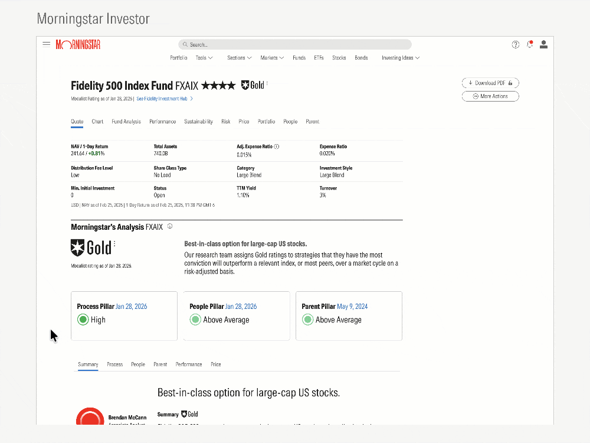Open Funds in the top navigation

point(299,58)
